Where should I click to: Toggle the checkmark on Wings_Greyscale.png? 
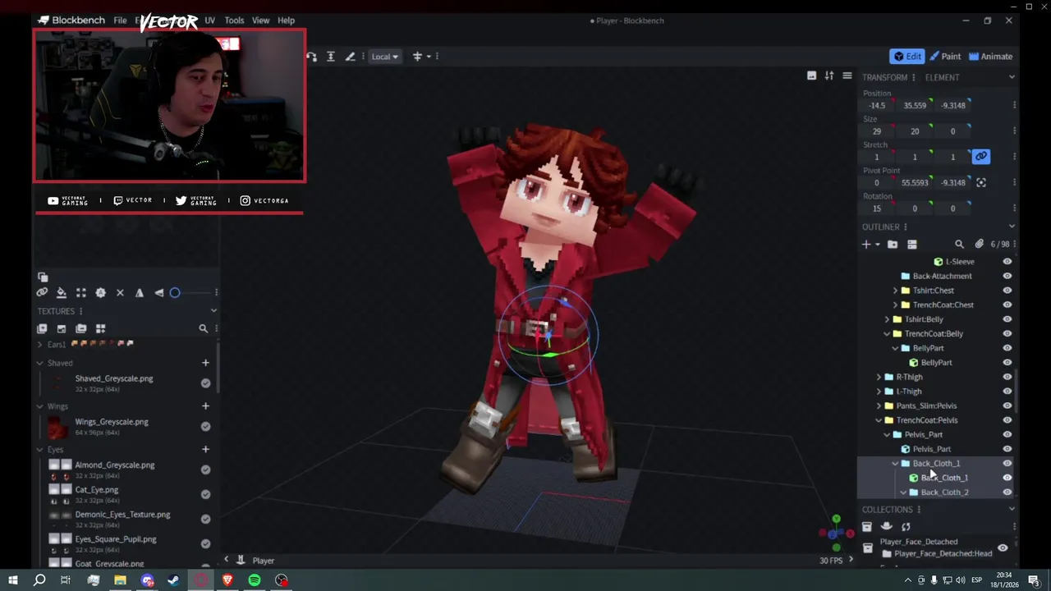205,426
